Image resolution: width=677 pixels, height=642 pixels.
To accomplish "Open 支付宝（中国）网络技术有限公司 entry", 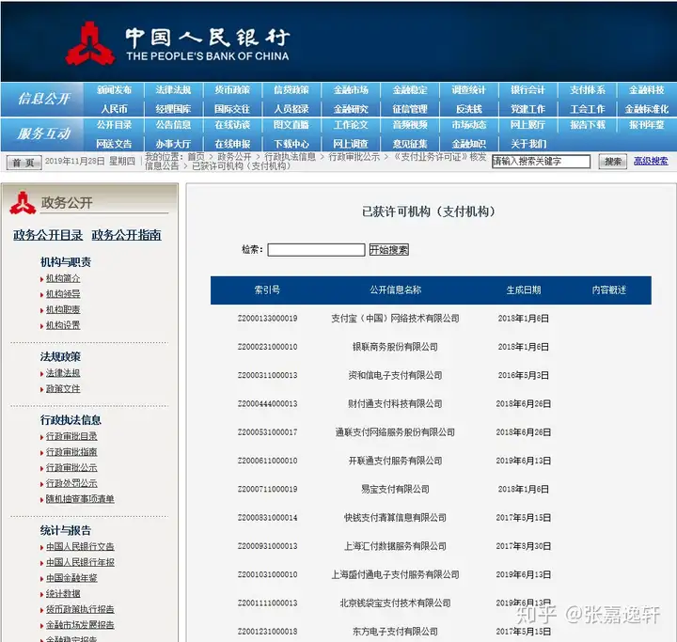I will pyautogui.click(x=395, y=319).
